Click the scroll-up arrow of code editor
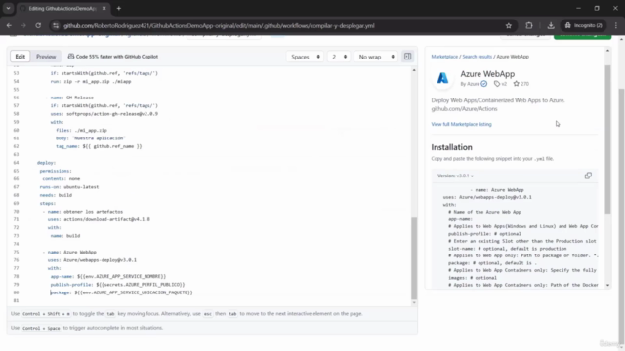Screen dimensions: 625x351 tap(414, 70)
